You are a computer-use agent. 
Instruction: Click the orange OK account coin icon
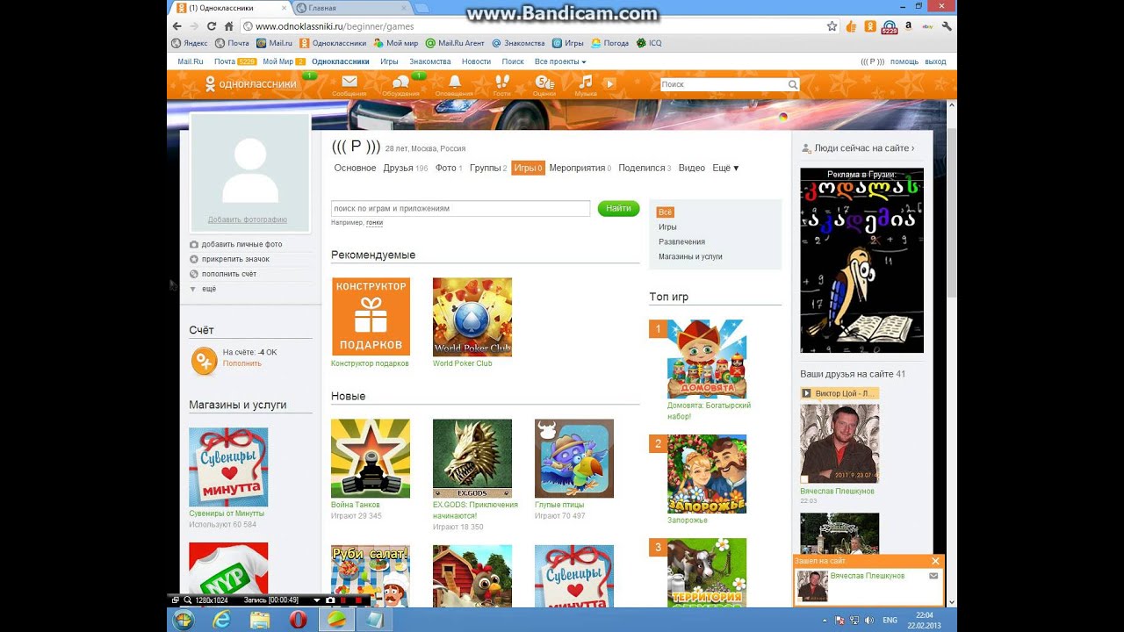click(204, 360)
